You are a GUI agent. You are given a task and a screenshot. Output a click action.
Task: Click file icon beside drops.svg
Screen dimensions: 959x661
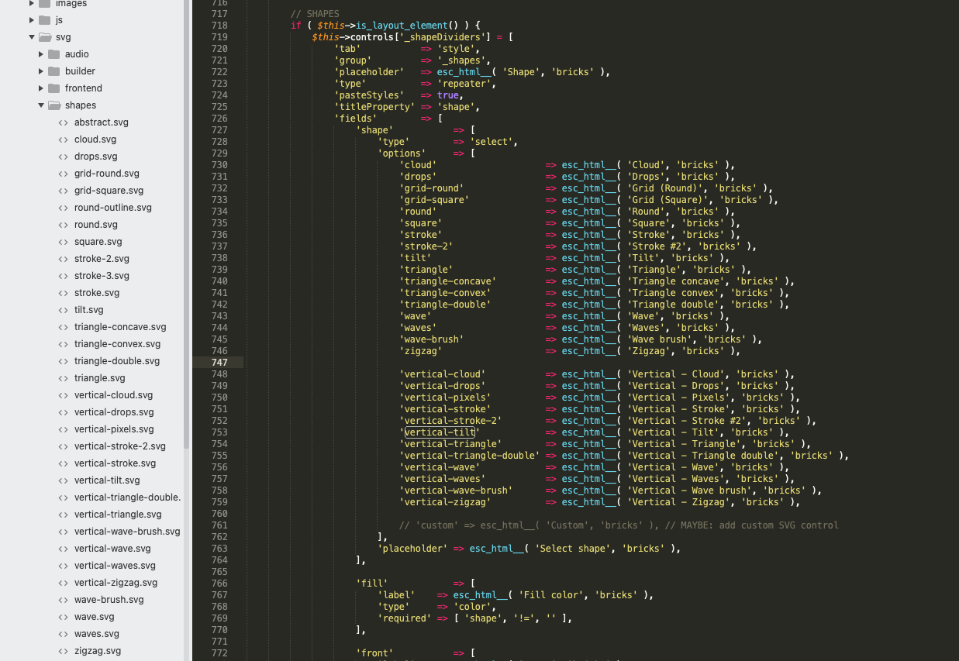coord(64,157)
